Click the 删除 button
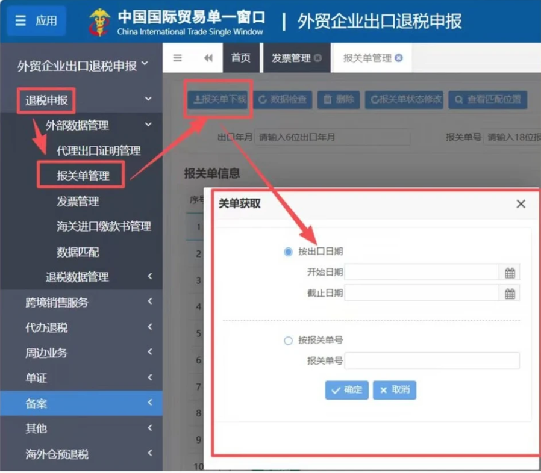The width and height of the screenshot is (541, 473). (x=339, y=100)
